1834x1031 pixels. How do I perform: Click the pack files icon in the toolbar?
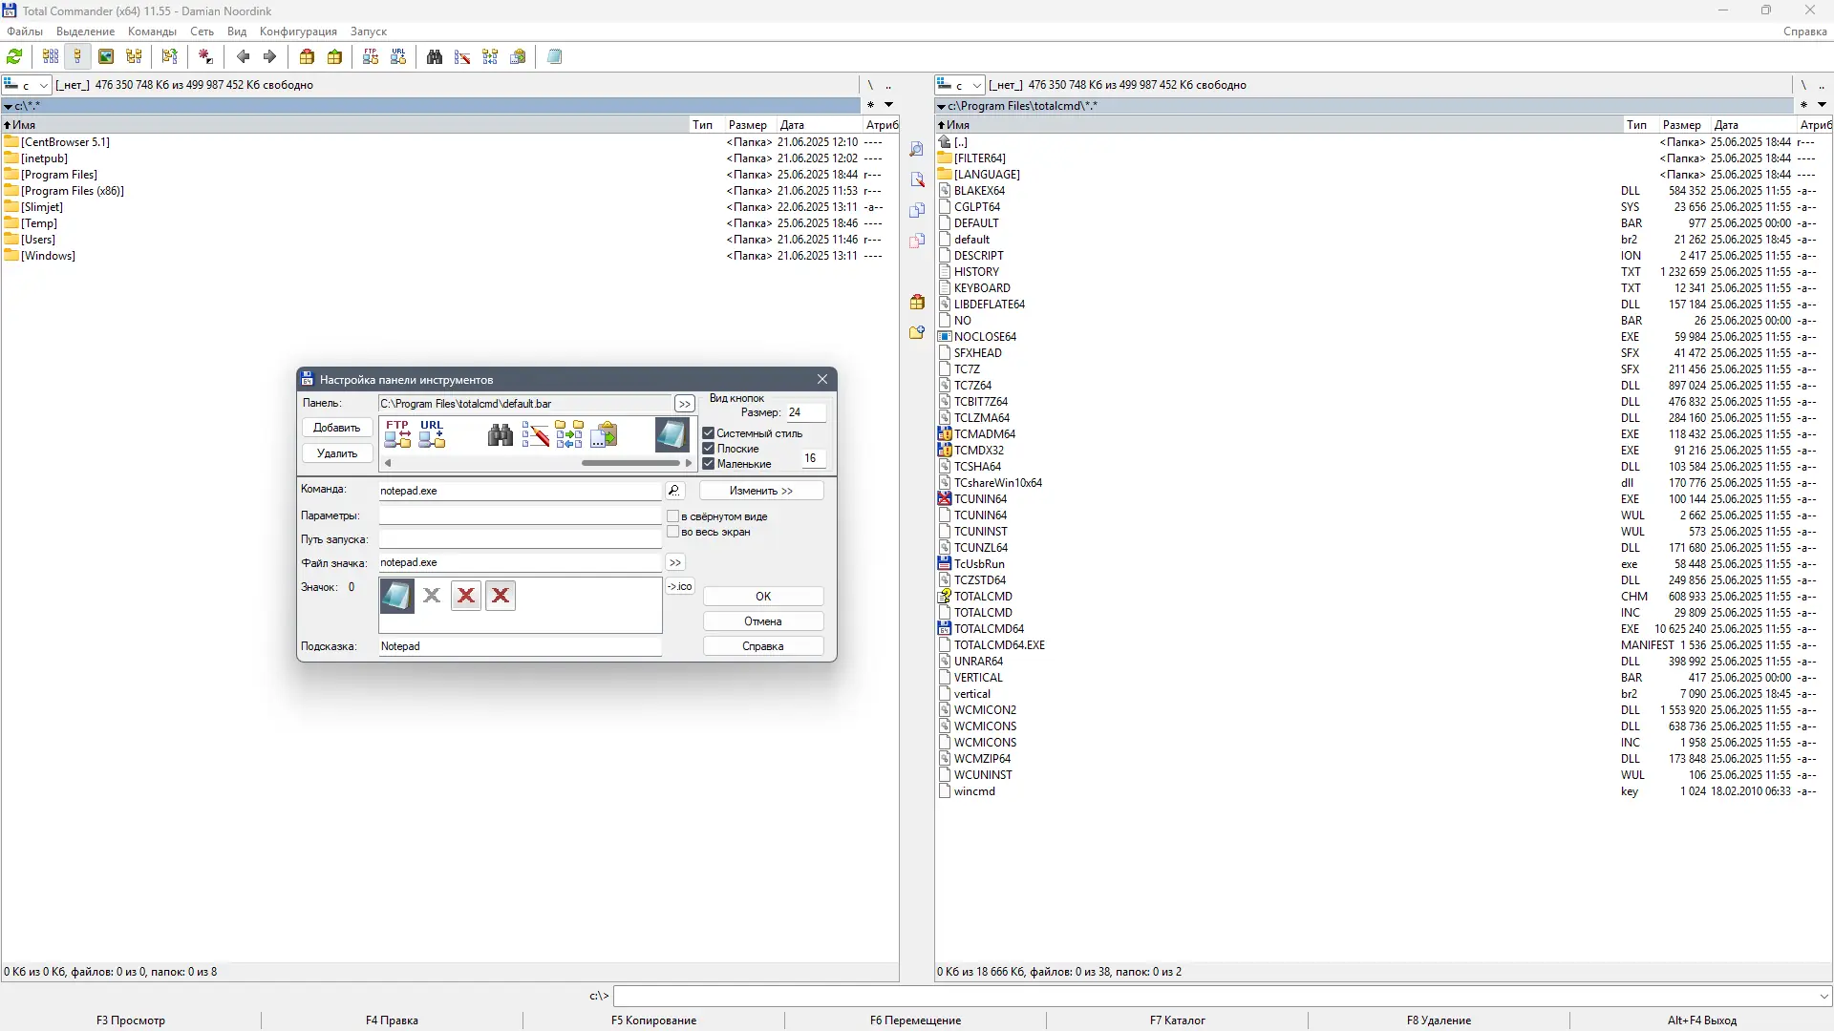pyautogui.click(x=307, y=57)
